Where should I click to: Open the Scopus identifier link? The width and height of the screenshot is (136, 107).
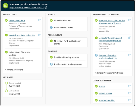pos(102,86)
